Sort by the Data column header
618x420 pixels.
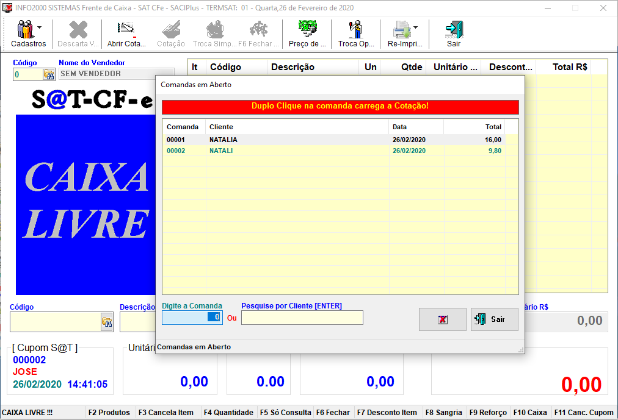(x=416, y=127)
